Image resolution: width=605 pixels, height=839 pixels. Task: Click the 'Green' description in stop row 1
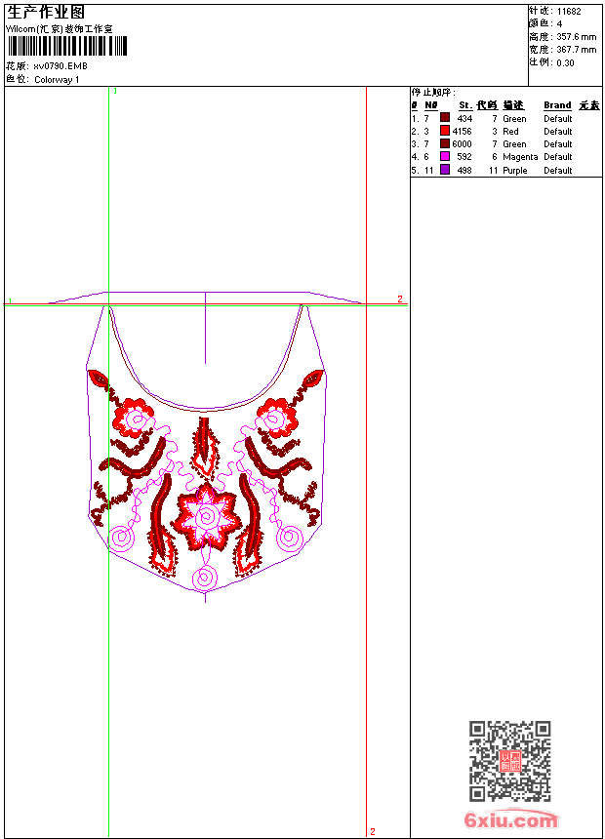click(x=514, y=119)
